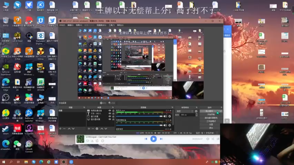294x165 pixels.
Task: Add a new source with plus icon
Action: point(89,129)
